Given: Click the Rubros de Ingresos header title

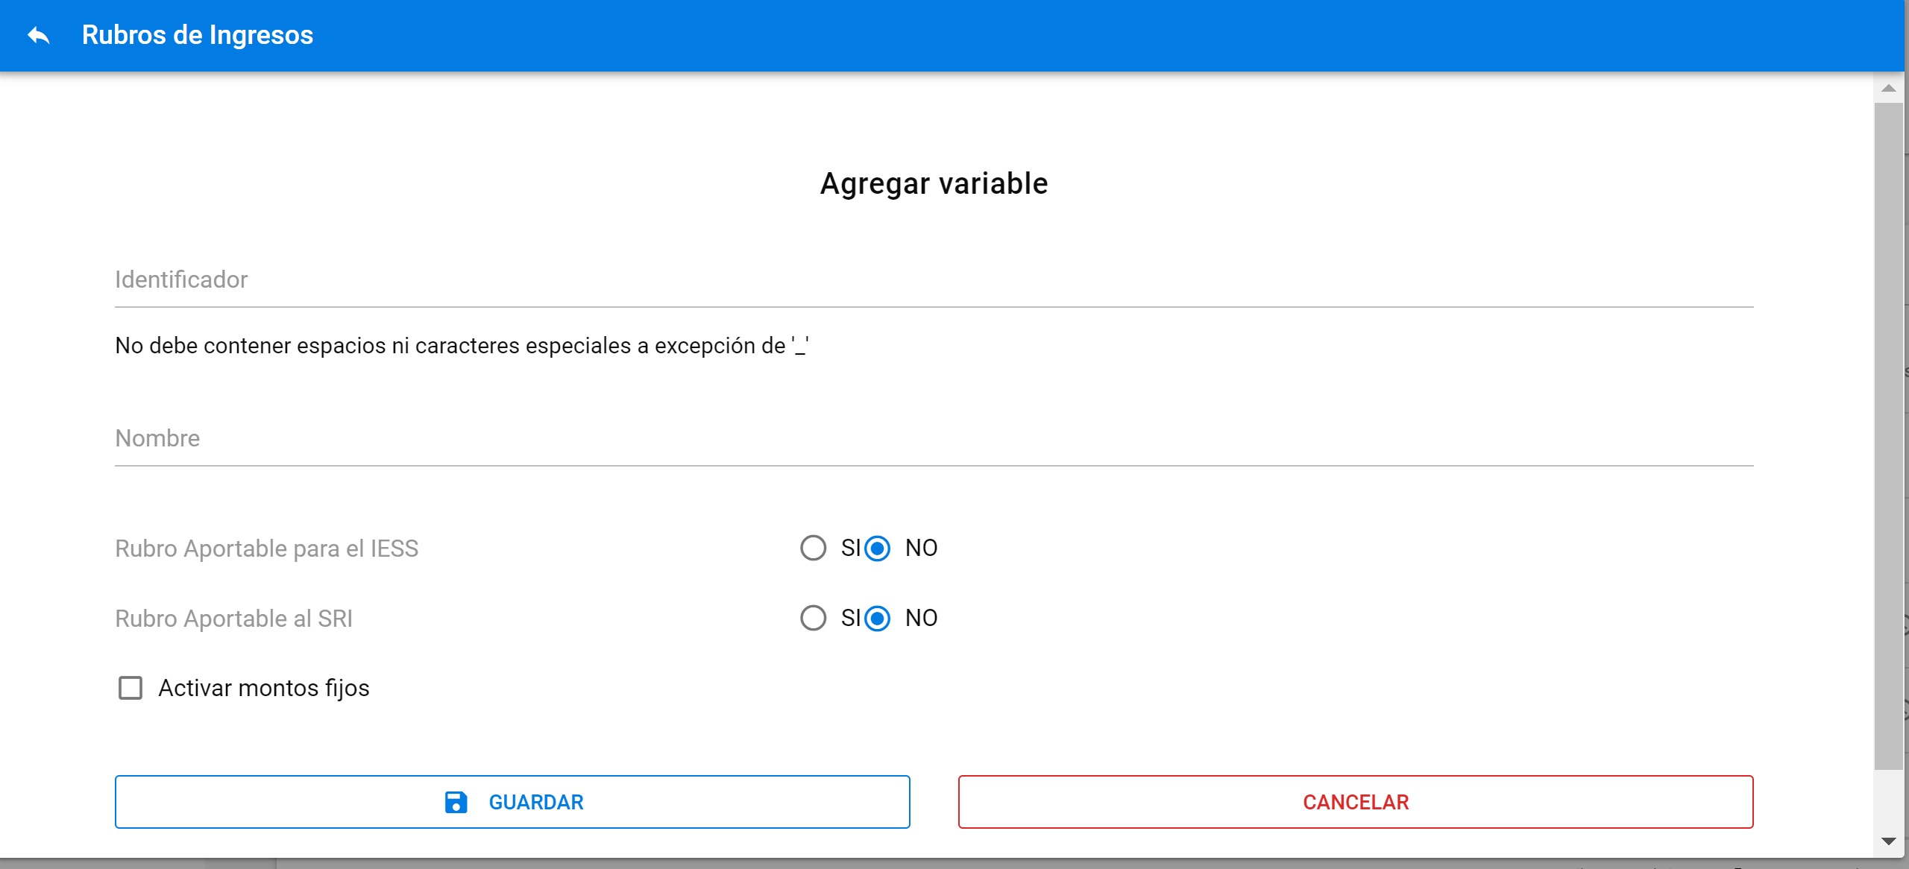Looking at the screenshot, I should [198, 35].
